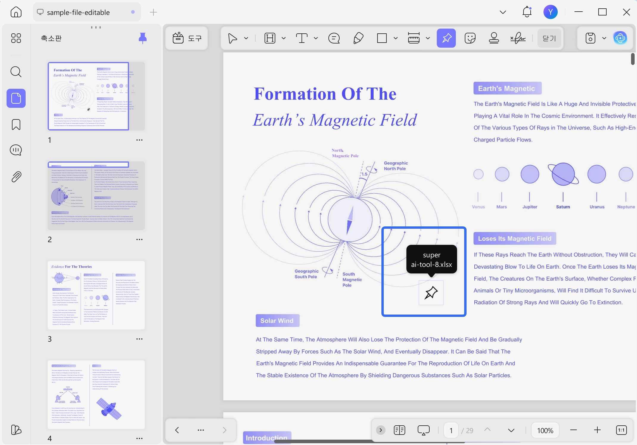637x445 pixels.
Task: Click the 닫기 close button
Action: (x=549, y=38)
